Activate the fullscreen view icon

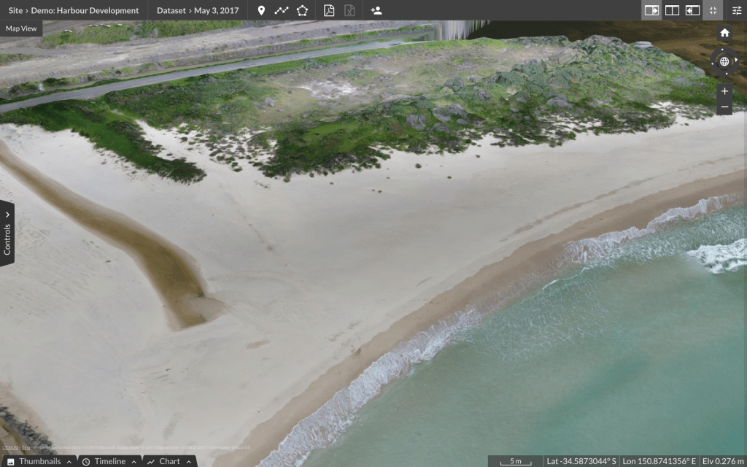click(x=713, y=10)
